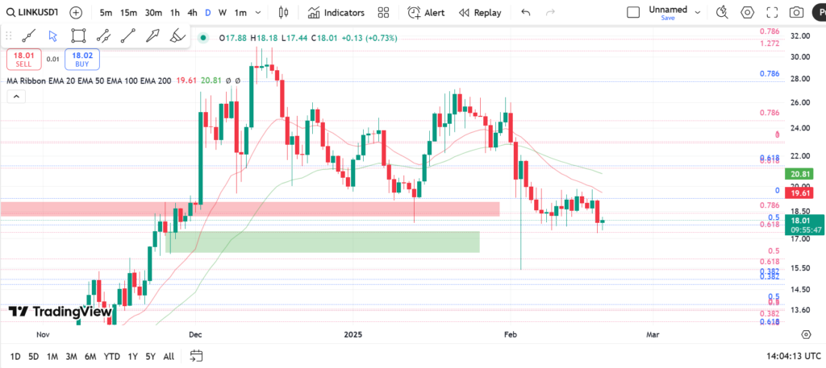Collapse the indicator legend with chevron
Image resolution: width=826 pixels, height=368 pixels.
pyautogui.click(x=15, y=97)
